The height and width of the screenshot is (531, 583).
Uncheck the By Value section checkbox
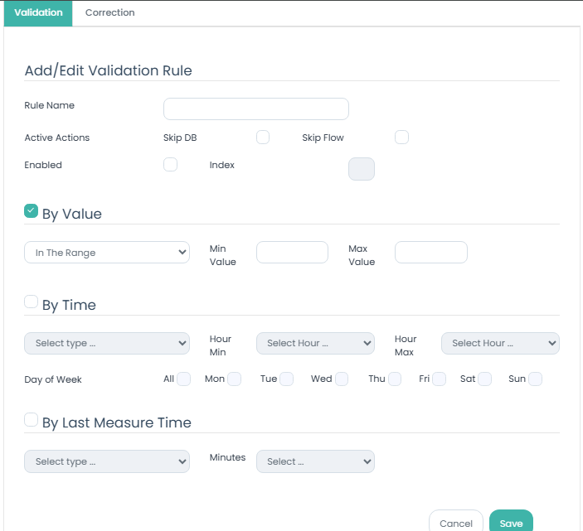32,211
